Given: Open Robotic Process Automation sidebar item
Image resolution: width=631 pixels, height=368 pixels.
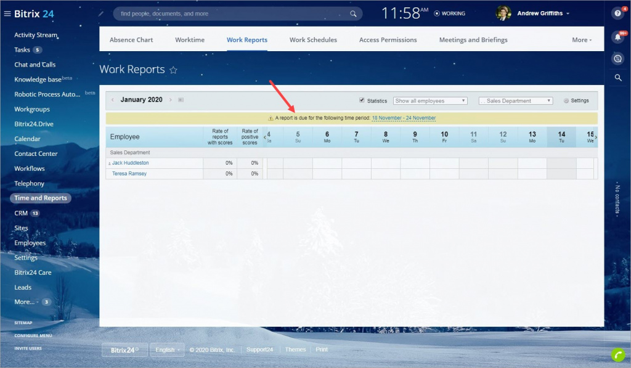Looking at the screenshot, I should pyautogui.click(x=47, y=94).
